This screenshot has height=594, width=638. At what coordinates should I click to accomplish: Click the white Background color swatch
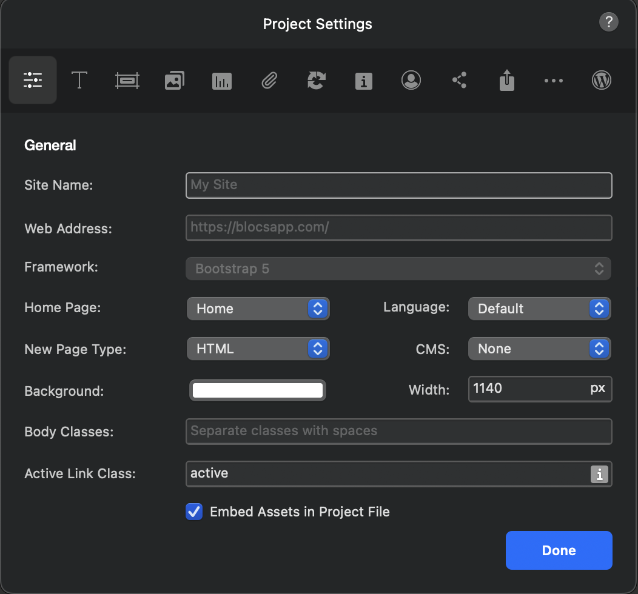tap(258, 390)
